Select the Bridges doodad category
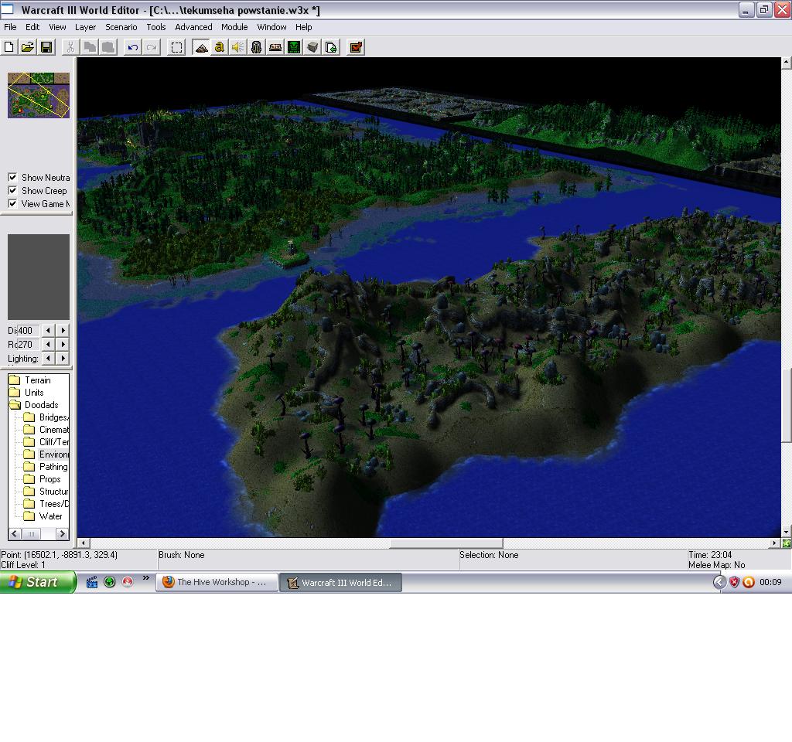 tap(46, 417)
